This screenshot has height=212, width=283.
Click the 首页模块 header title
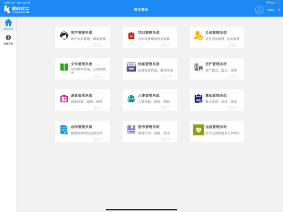(x=141, y=10)
